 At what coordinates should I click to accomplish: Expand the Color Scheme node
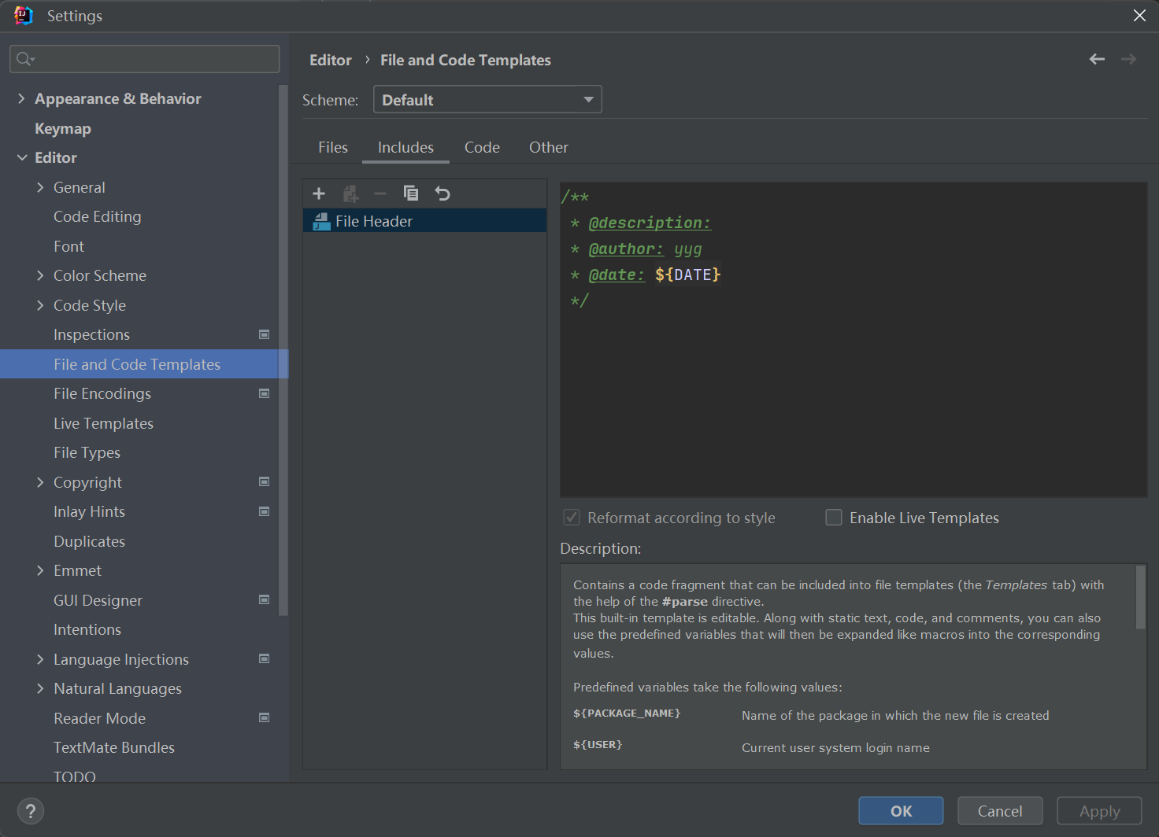click(40, 275)
